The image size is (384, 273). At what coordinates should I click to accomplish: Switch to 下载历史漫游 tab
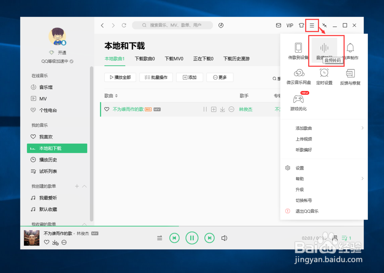(236, 59)
